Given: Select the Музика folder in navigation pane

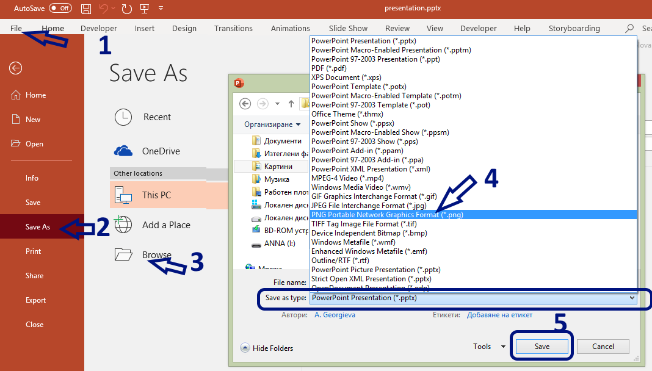Looking at the screenshot, I should pos(270,179).
